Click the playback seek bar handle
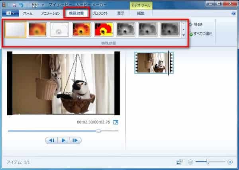Image resolution: width=239 pixels, height=170 pixels. point(98,131)
